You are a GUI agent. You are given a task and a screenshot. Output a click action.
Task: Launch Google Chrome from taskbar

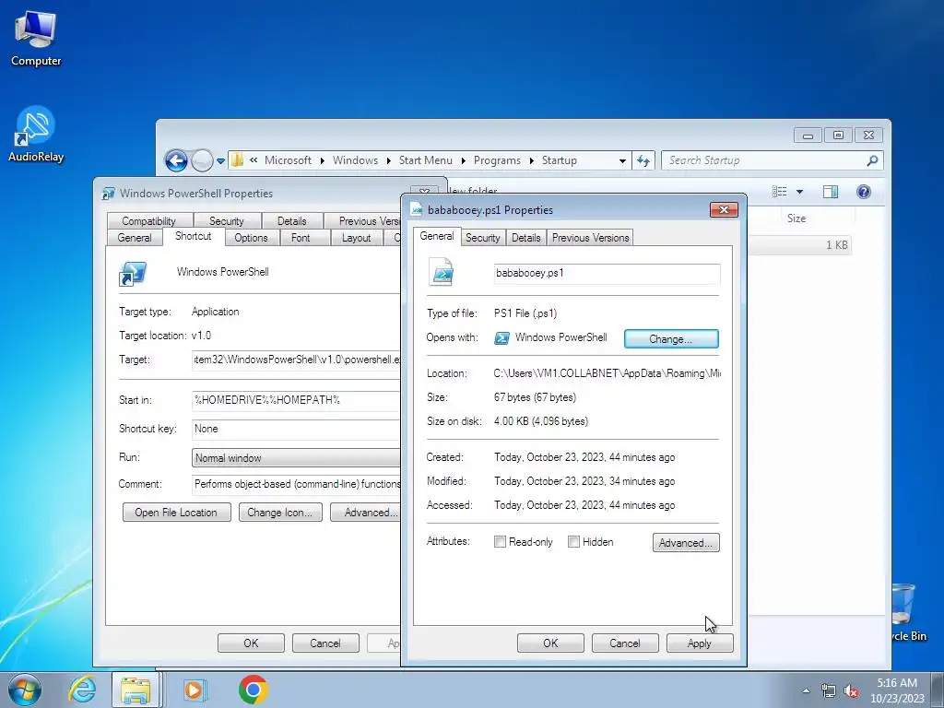tap(253, 690)
